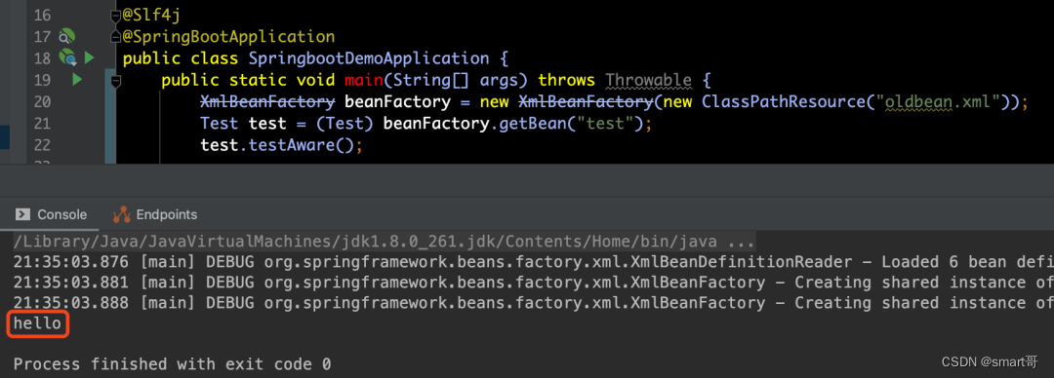Screen dimensions: 1054x378
Task: Click the 21:35:03.888 XmlBeanFactory log line
Action: point(533,304)
